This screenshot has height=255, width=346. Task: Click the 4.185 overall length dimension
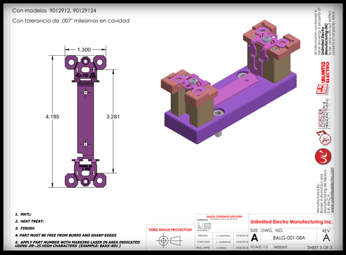point(52,117)
